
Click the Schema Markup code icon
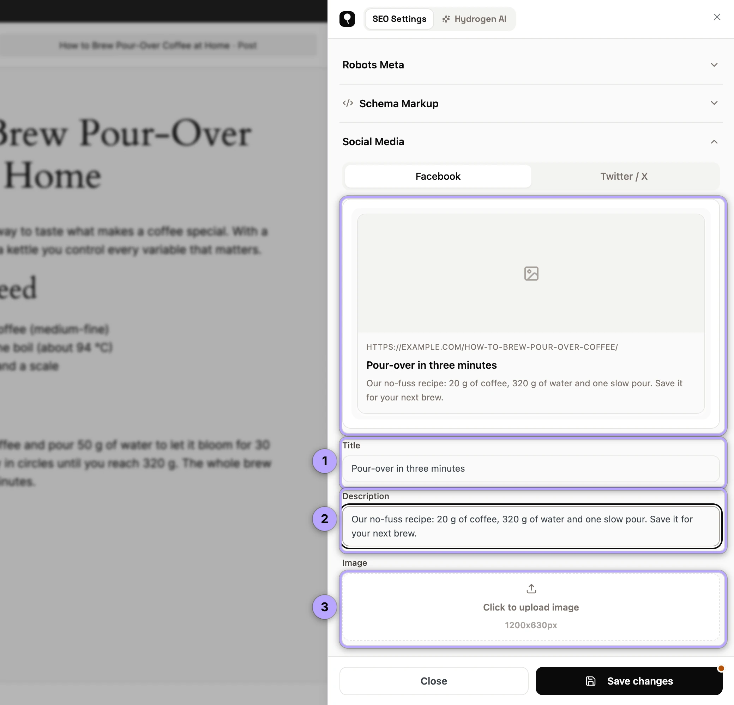[x=348, y=103]
